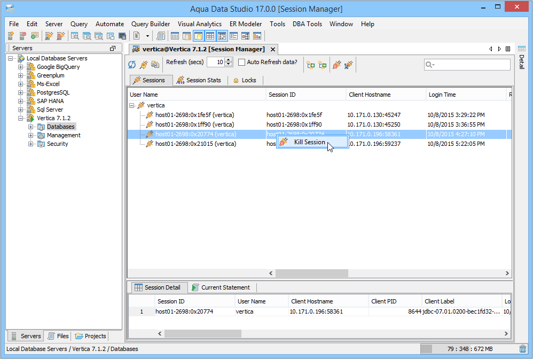Open the ER Modeler menu
The image size is (533, 359).
246,24
